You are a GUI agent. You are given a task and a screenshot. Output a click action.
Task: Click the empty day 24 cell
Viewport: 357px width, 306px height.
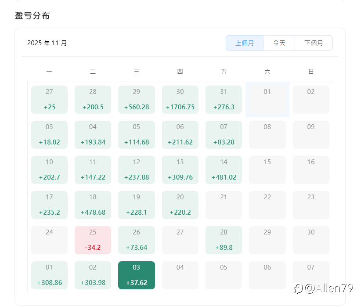point(49,240)
